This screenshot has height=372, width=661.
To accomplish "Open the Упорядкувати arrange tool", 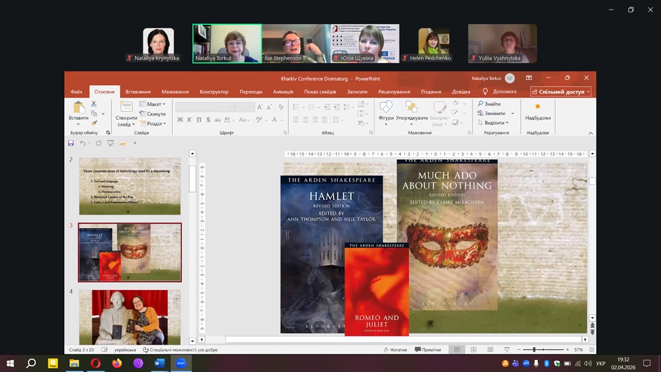I will (x=411, y=108).
